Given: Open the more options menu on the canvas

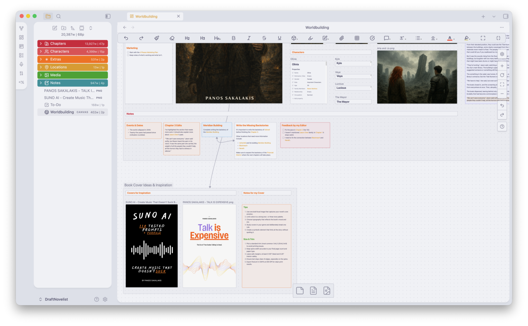Looking at the screenshot, I should point(502,27).
